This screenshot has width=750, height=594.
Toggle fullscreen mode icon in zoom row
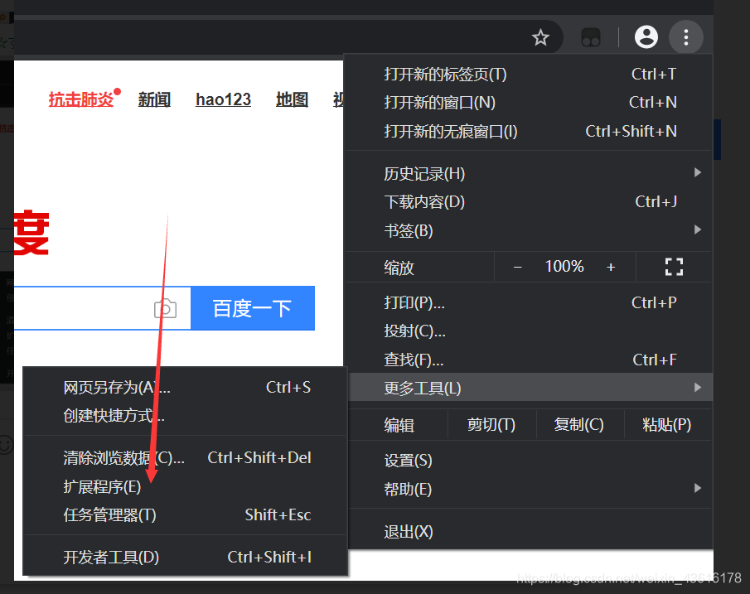coord(674,267)
